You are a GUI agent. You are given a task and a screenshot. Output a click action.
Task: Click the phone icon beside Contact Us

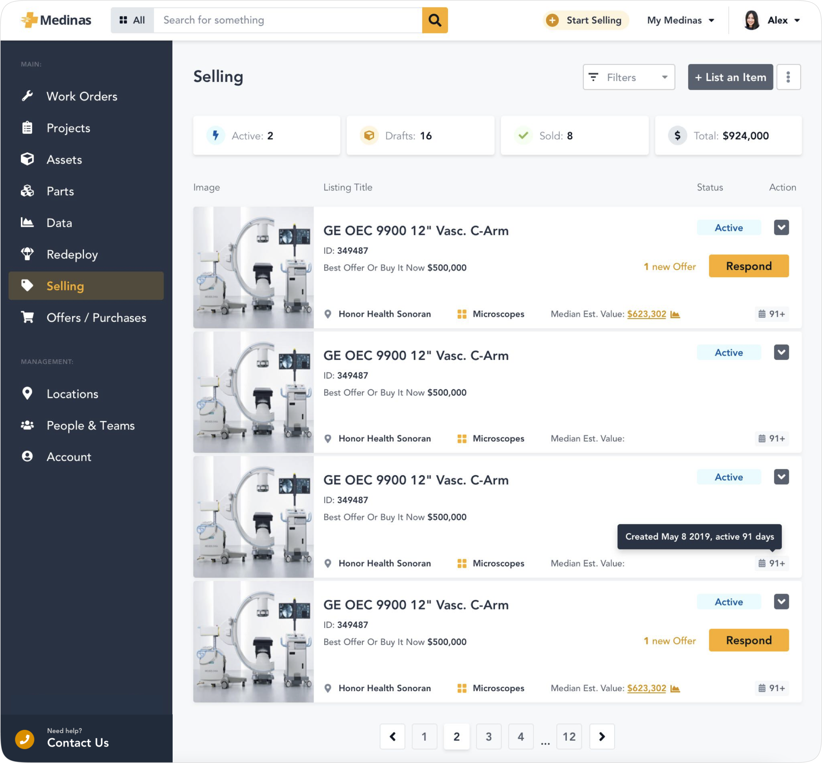coord(25,739)
